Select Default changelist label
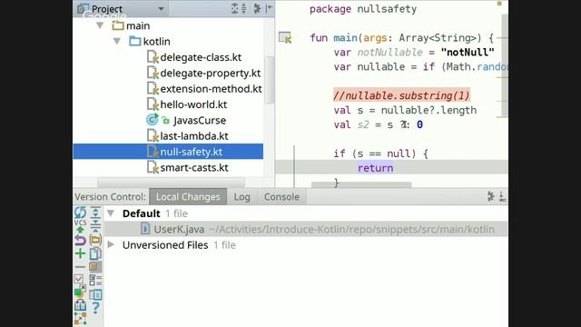The image size is (581, 327). tap(142, 213)
